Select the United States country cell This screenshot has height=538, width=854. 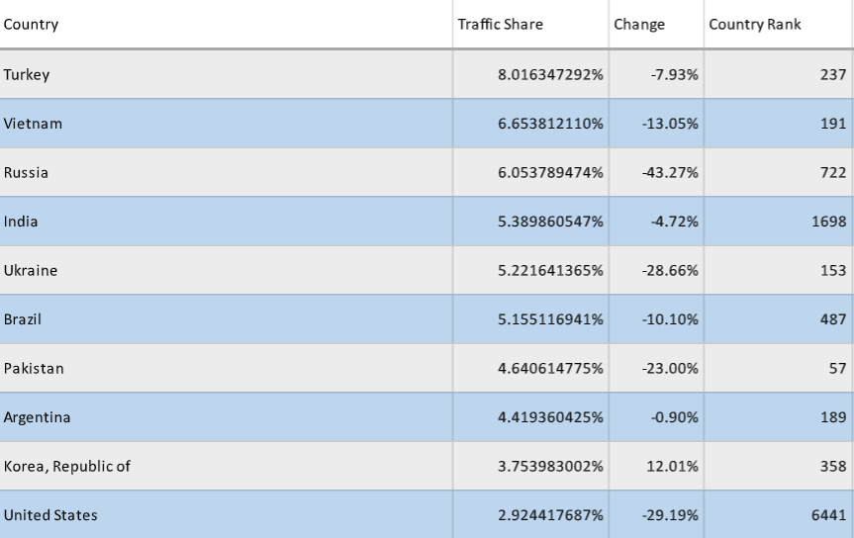click(50, 515)
